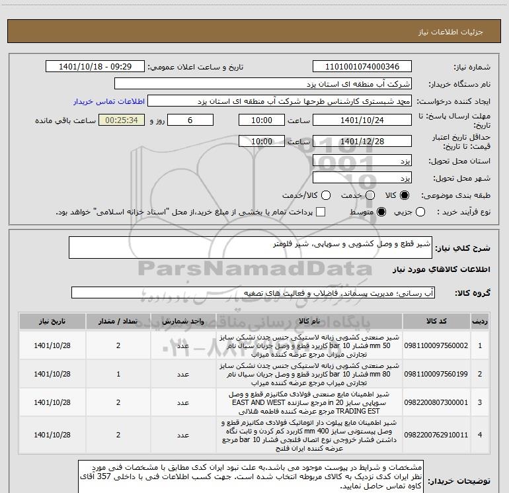Click the request creator field
This screenshot has height=493, width=509.
(280, 101)
